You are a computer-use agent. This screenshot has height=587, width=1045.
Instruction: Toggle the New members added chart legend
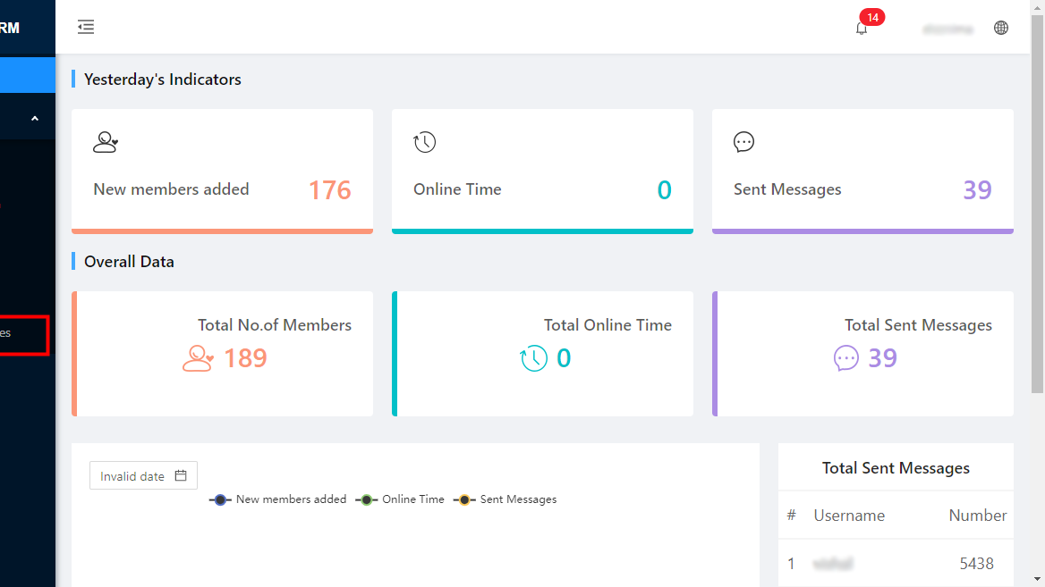tap(278, 499)
